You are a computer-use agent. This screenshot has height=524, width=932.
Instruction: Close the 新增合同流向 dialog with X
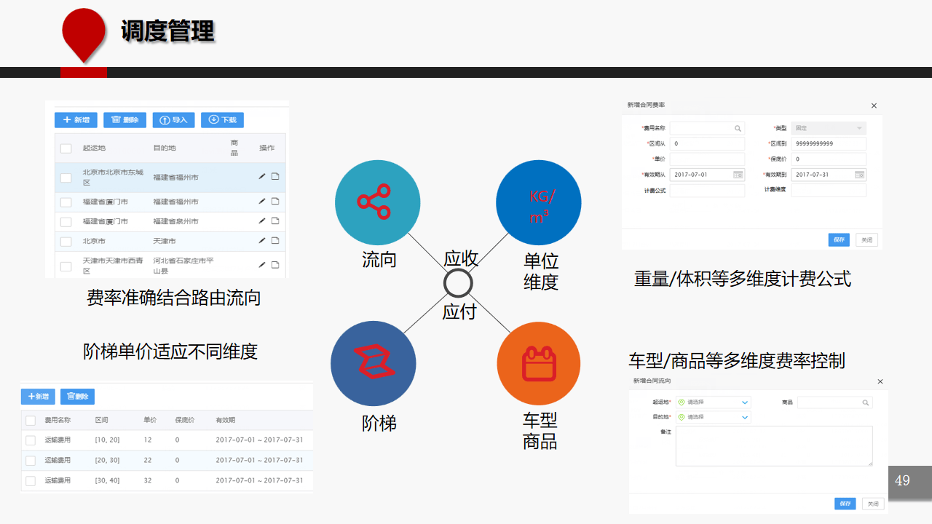click(880, 381)
